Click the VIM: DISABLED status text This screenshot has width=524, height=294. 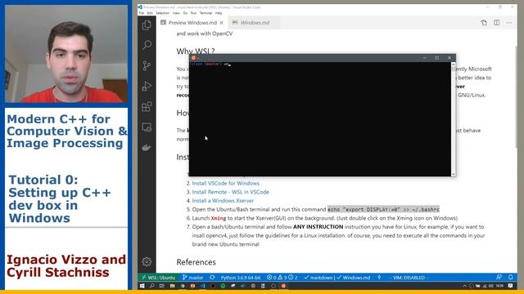click(x=409, y=278)
